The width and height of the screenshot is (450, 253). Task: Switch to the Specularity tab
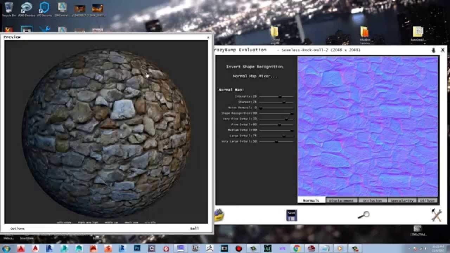pos(402,201)
